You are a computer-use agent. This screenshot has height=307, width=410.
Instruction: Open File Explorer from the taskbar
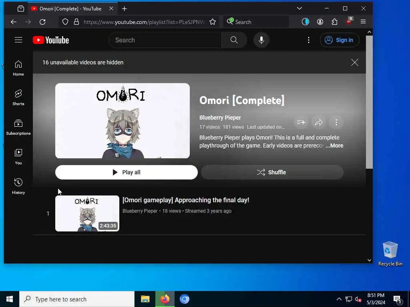tap(145, 299)
